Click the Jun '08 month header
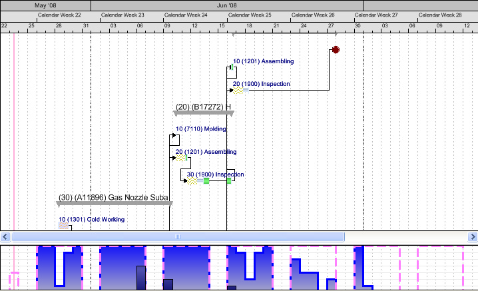Screen dimensions: 478x291 pos(226,5)
